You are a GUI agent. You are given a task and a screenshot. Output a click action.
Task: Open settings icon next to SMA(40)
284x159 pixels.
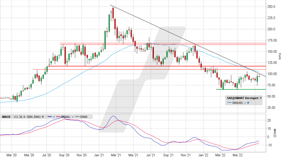pos(248,103)
